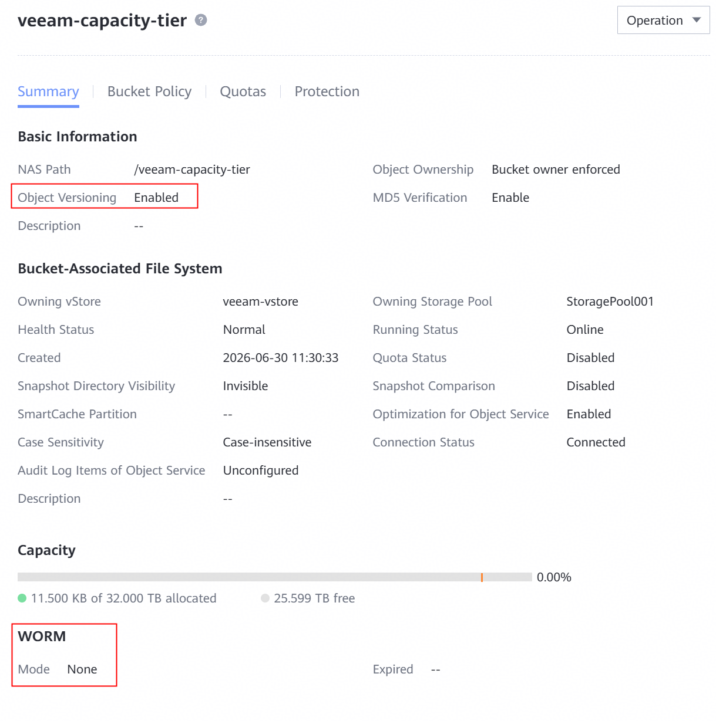The height and width of the screenshot is (721, 716).
Task: Click the Unconfigured audit log value
Action: [x=261, y=470]
